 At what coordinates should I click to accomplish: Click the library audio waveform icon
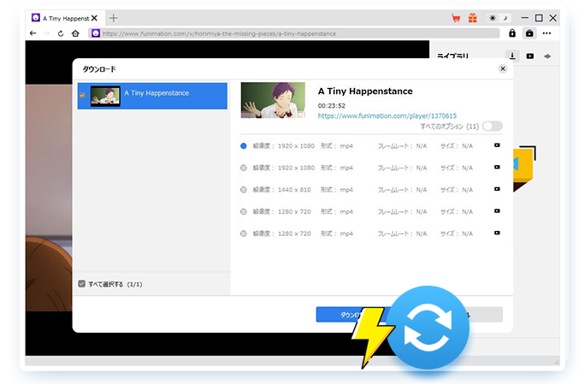pos(547,56)
